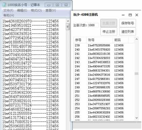Screen dimensions: 142x130
Task: Click Notepad line lbw08306393516
Action: [x=31, y=34]
